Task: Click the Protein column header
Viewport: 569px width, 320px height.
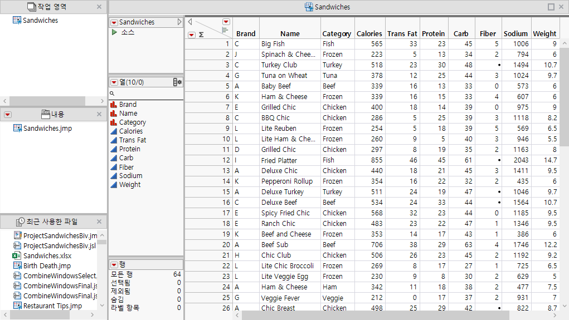Action: tap(433, 34)
